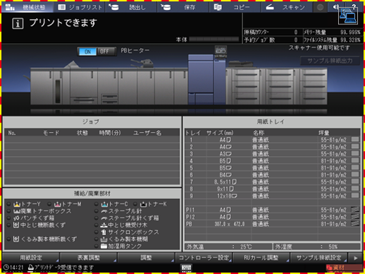Select the tray 4 B5 普通紙 row

[273, 161]
